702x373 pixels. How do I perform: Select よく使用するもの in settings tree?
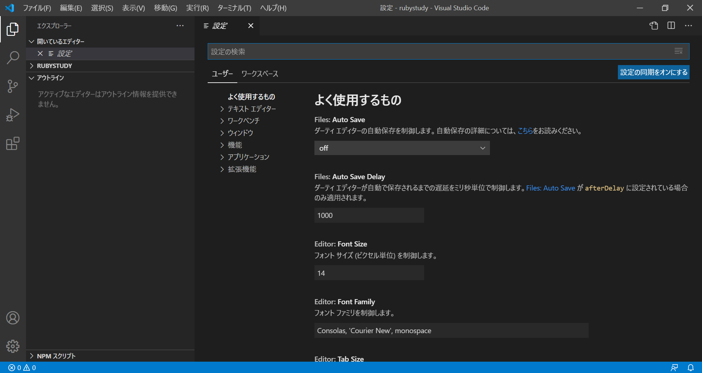[251, 97]
